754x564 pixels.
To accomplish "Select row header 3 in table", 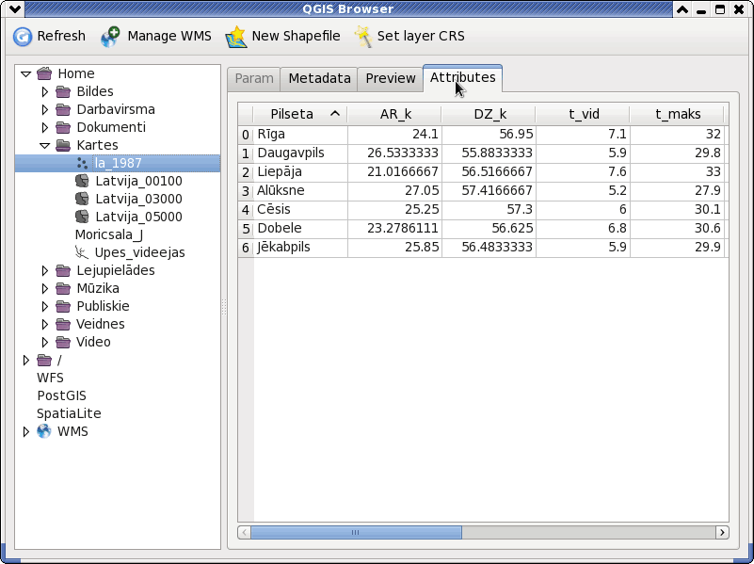I will 246,191.
